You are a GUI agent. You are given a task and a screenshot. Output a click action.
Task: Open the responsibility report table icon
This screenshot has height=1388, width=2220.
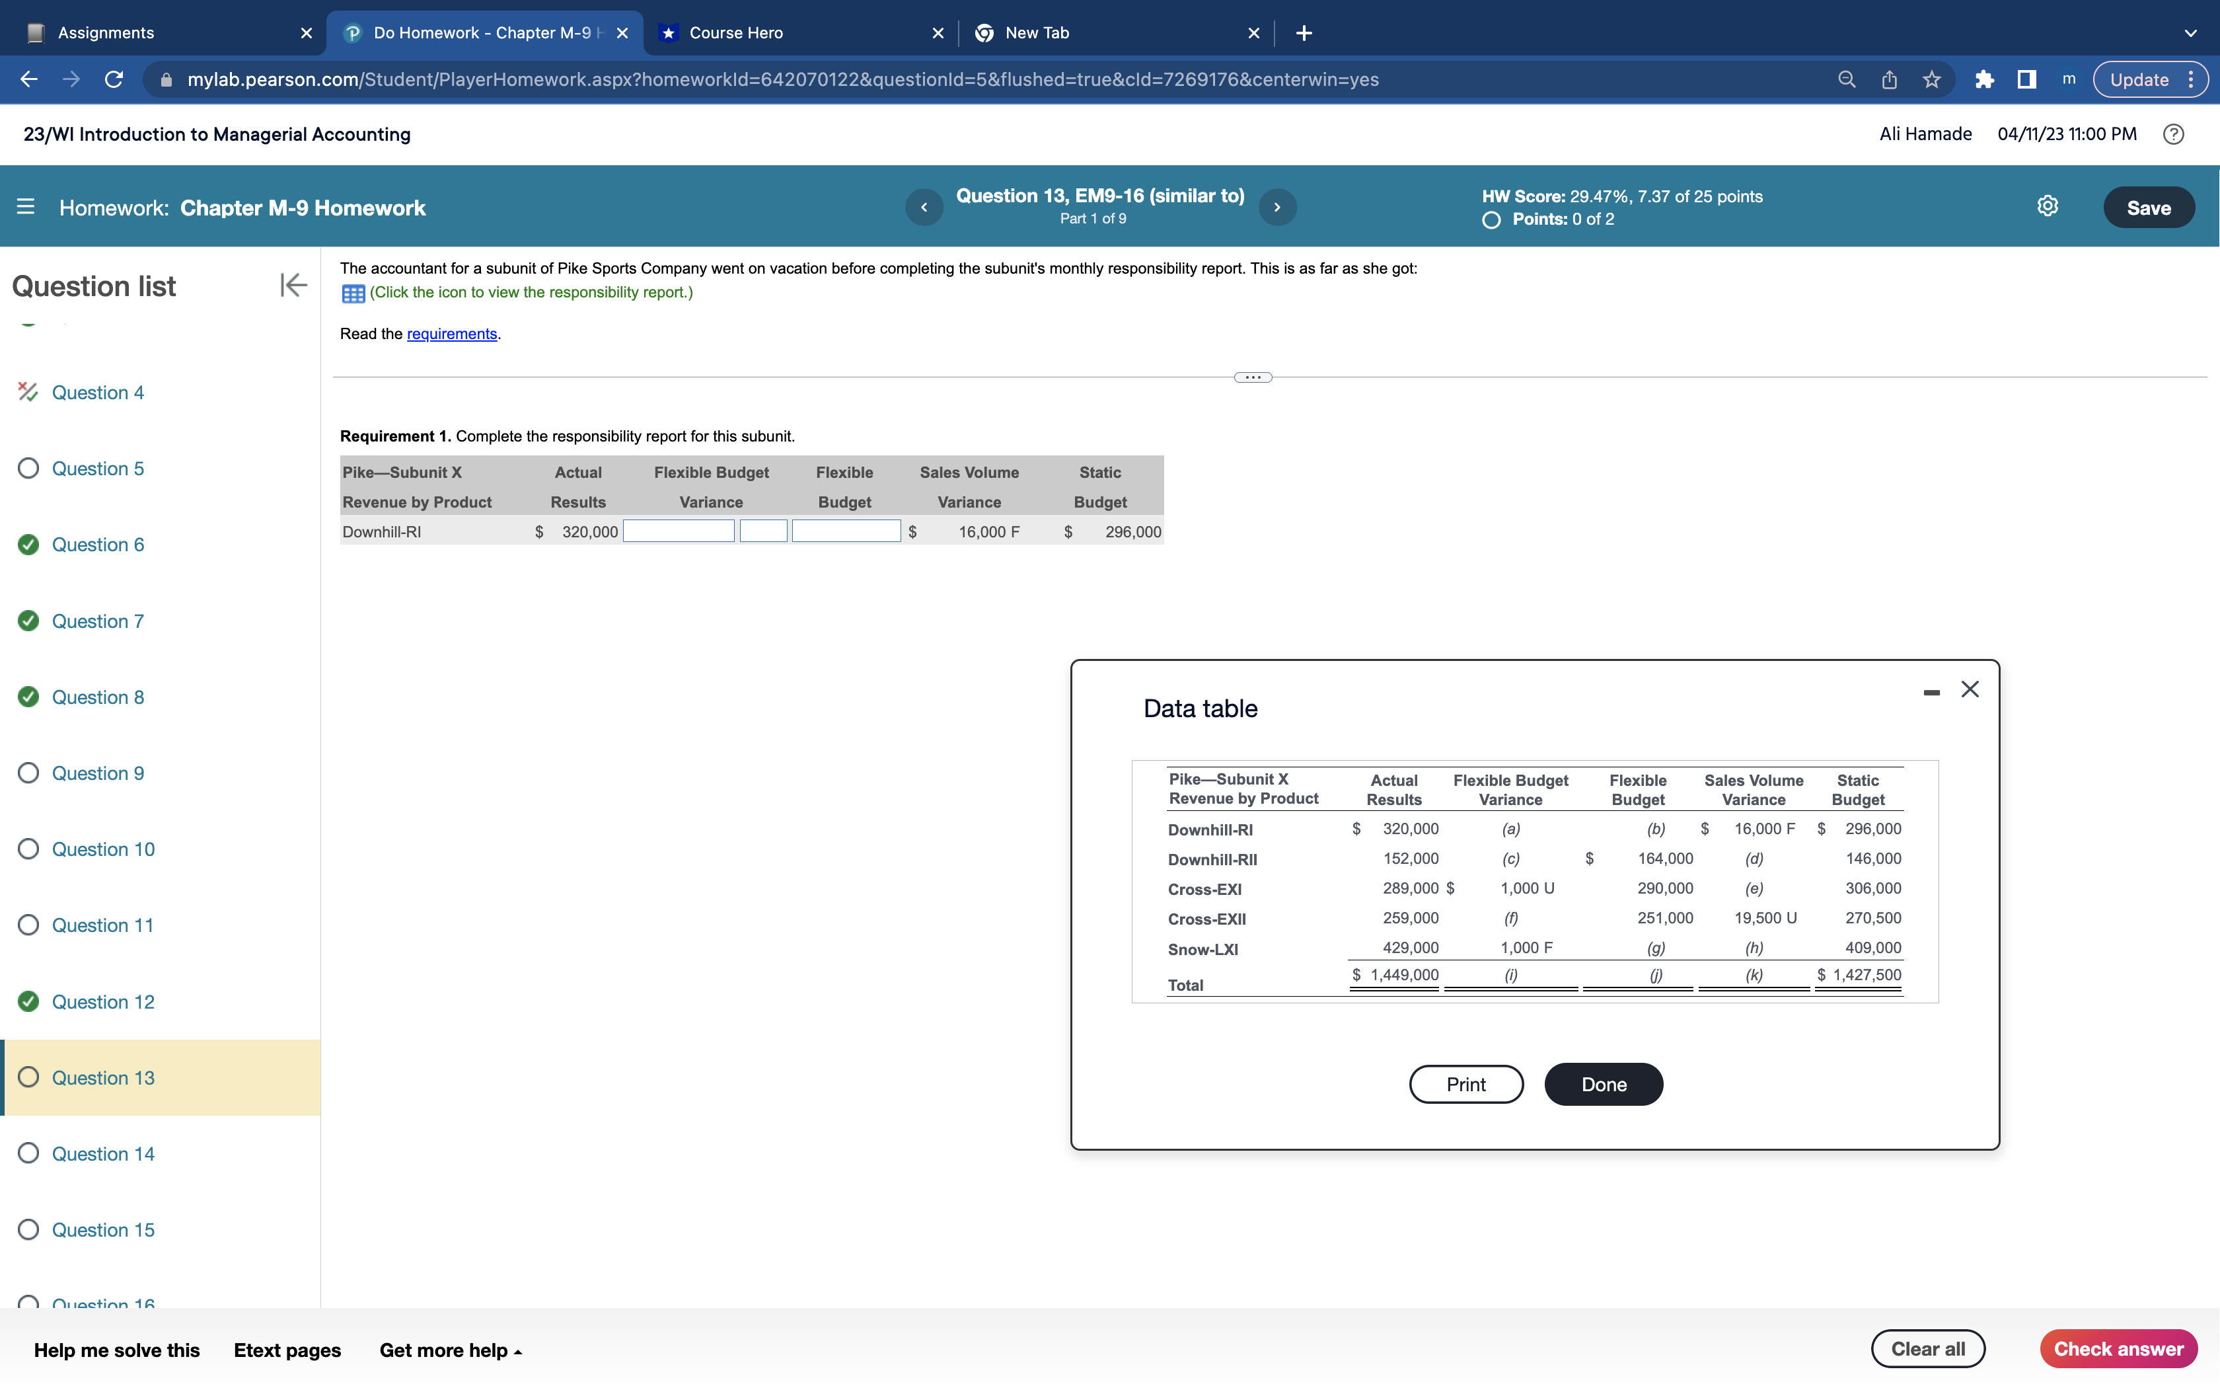353,293
